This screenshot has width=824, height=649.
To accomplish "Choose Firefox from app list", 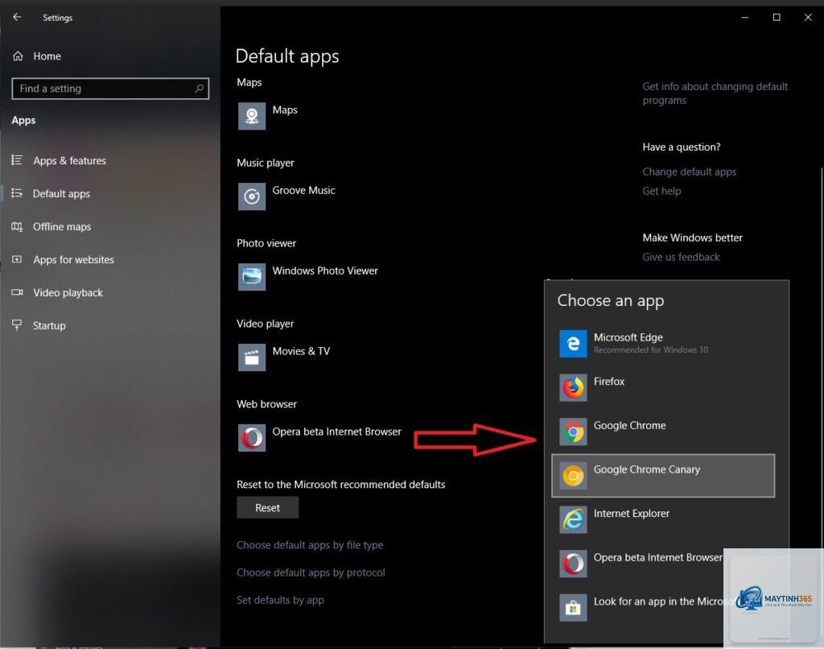I will pyautogui.click(x=663, y=387).
